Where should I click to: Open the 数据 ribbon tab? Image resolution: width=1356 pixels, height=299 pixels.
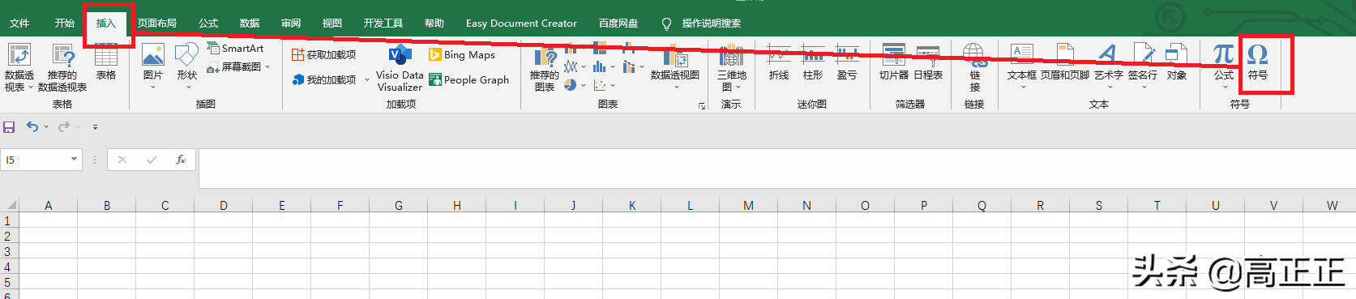point(250,23)
